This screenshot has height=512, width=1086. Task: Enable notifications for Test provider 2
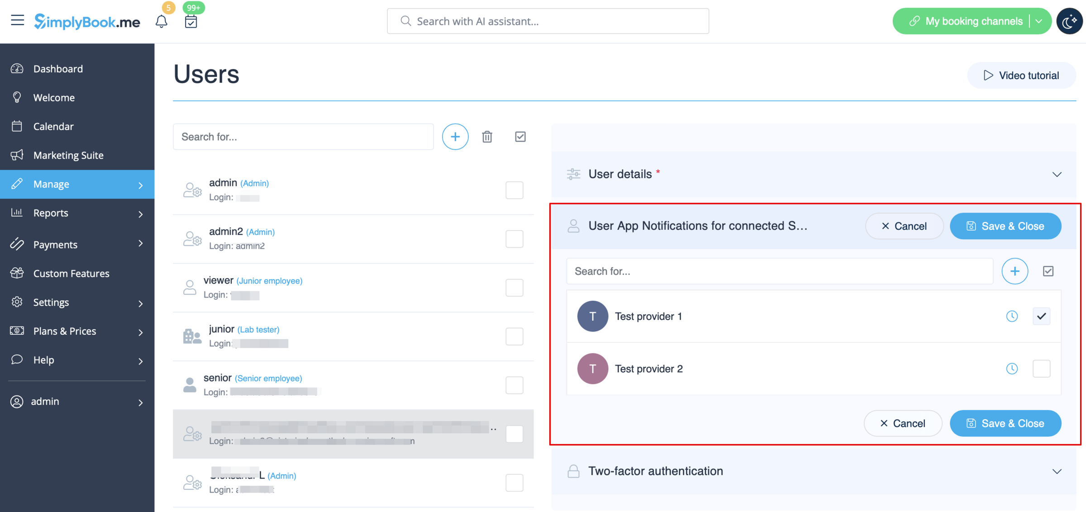(x=1041, y=369)
